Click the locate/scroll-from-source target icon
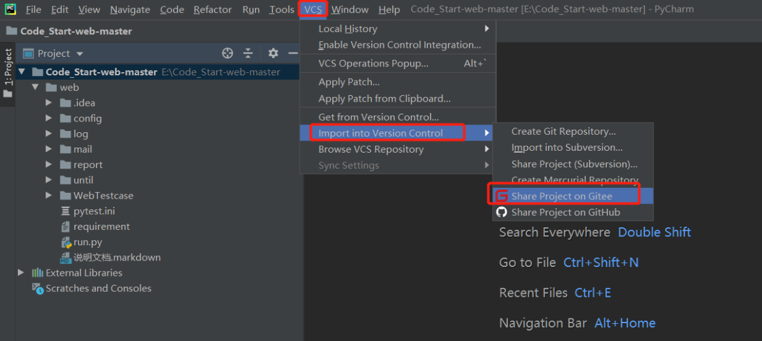Viewport: 762px width, 341px height. [x=227, y=54]
